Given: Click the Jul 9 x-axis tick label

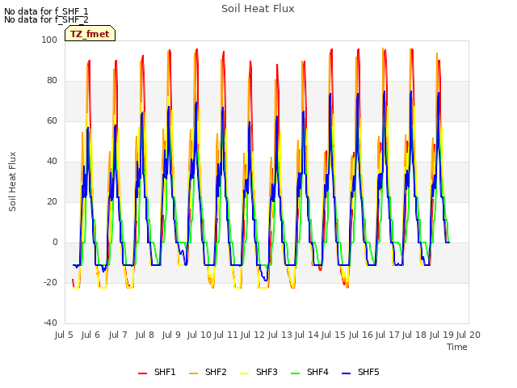Looking at the screenshot, I should [171, 335].
